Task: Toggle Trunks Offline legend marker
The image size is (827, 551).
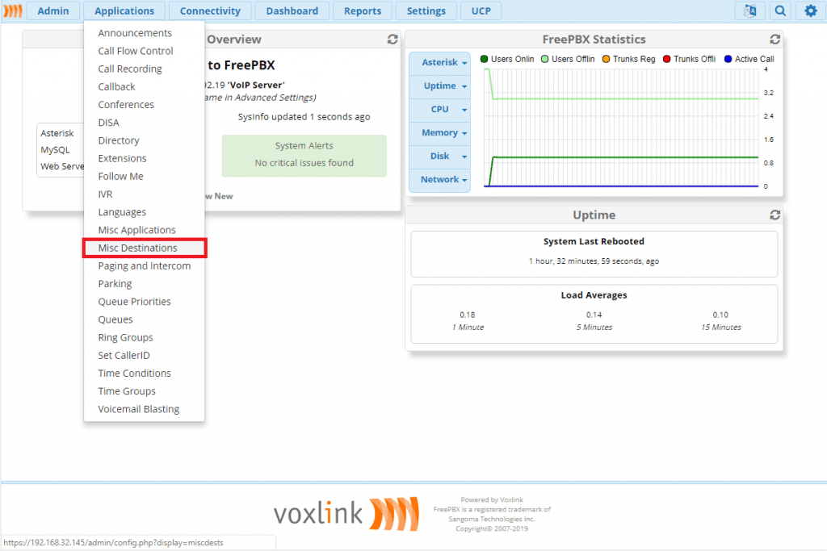Action: (666, 59)
